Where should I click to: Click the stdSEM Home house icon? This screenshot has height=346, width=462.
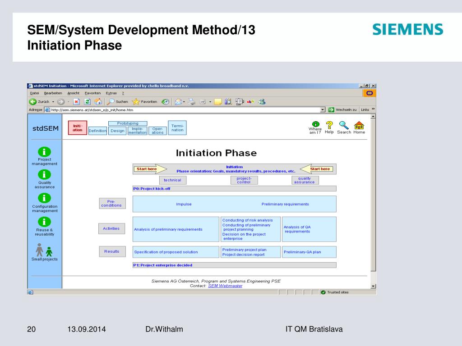pyautogui.click(x=359, y=125)
